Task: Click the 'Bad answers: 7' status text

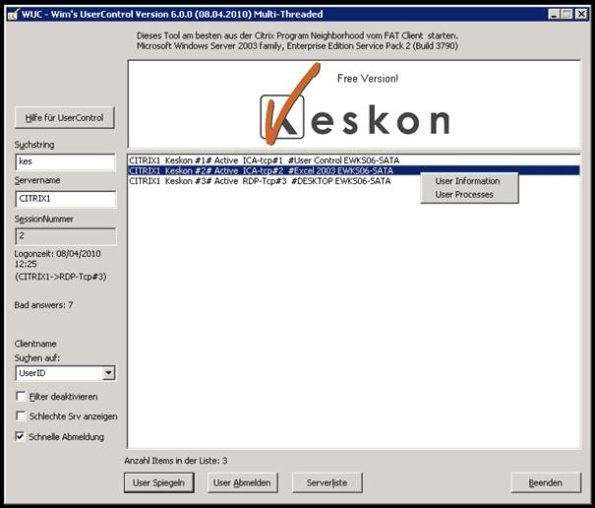Action: 43,305
